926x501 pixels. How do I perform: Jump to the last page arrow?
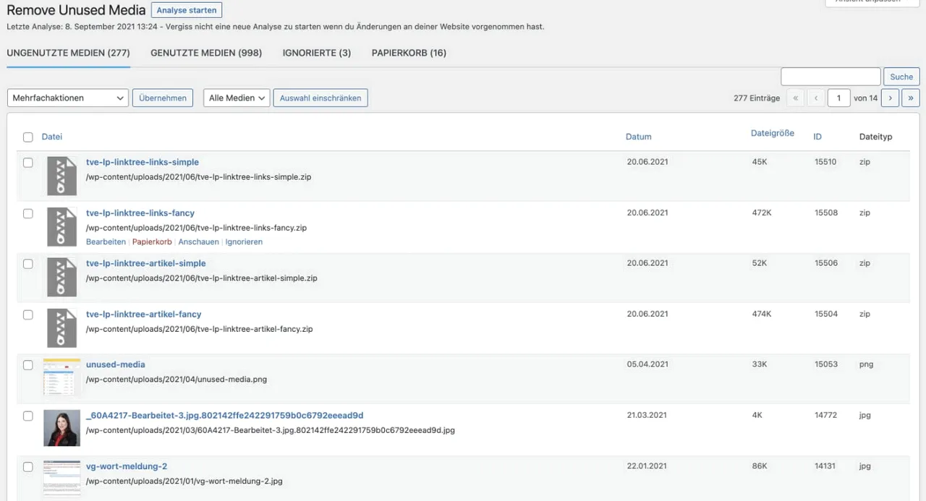(910, 98)
